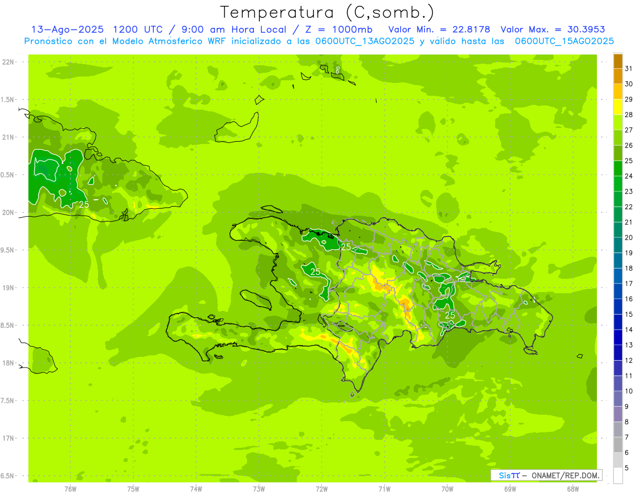Click the legend label "14"

tap(629, 330)
